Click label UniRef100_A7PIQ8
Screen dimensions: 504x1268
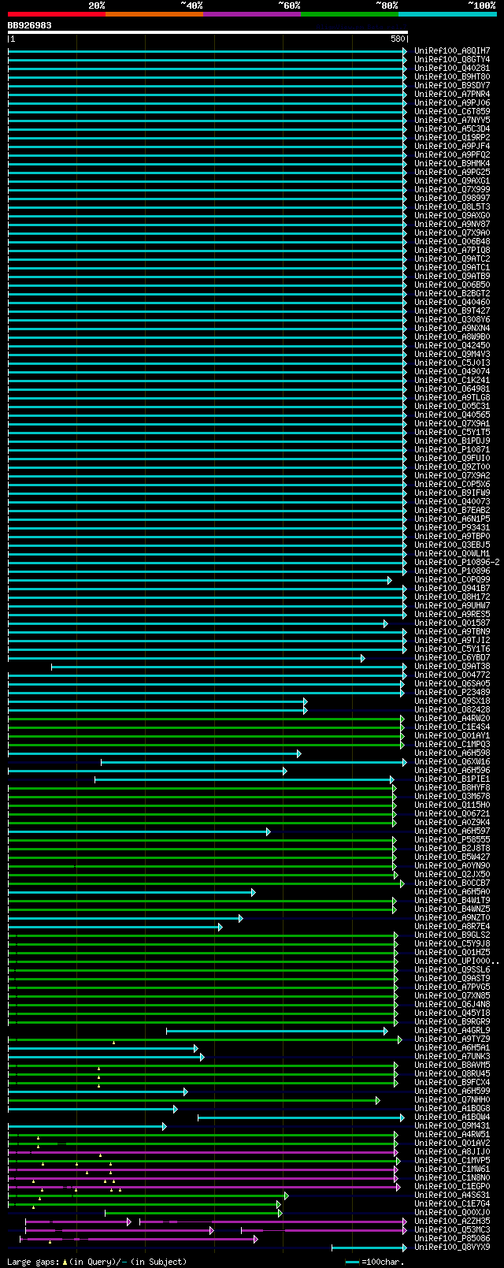pyautogui.click(x=452, y=251)
